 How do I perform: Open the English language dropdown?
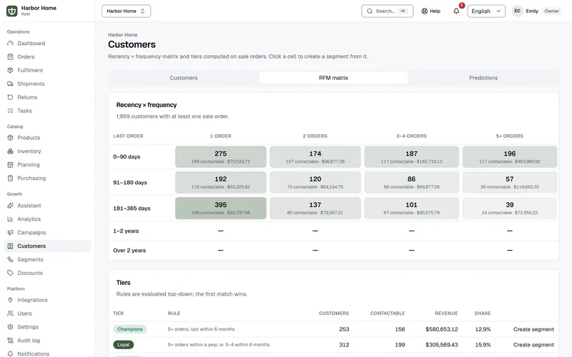click(x=486, y=11)
